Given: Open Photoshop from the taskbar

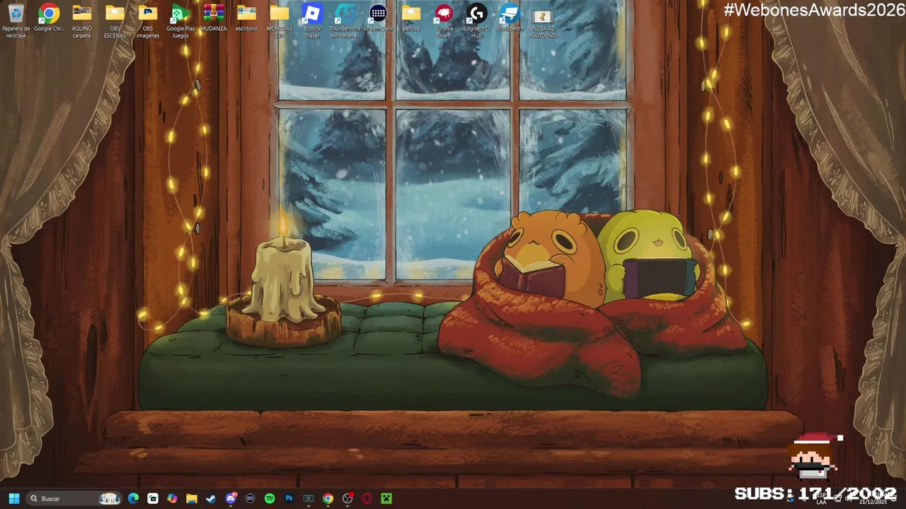Looking at the screenshot, I should (x=289, y=498).
